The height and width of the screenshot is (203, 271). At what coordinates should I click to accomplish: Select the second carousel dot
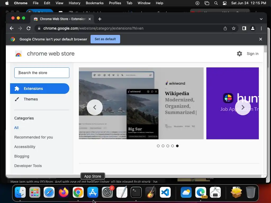coord(163,146)
